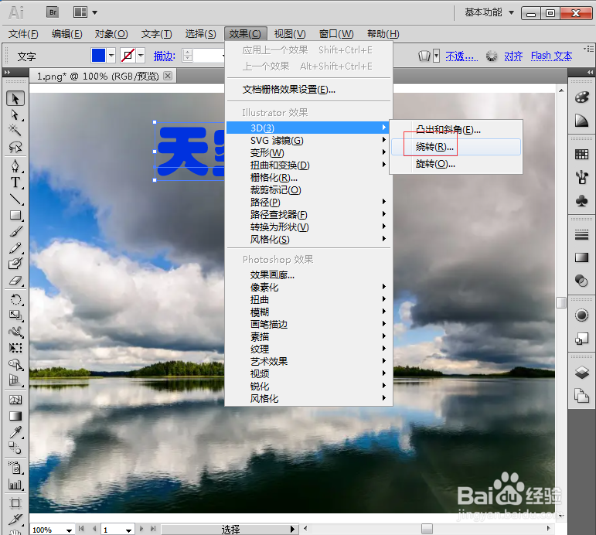This screenshot has height=535, width=596.
Task: Choose 绕转(R)... from 3D submenu
Action: point(456,147)
